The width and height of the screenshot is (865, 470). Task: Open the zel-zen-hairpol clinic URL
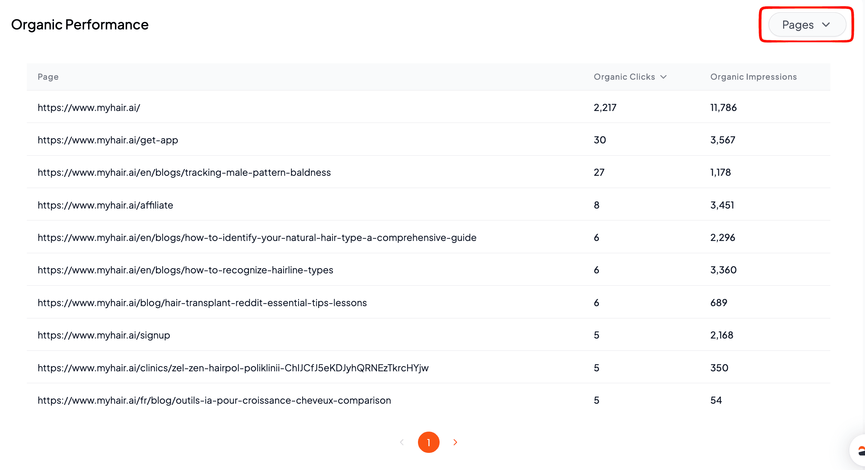pos(233,368)
